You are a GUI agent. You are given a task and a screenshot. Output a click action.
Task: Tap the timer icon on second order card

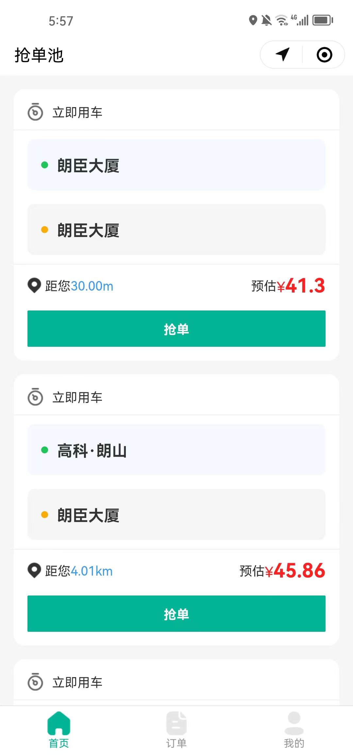click(35, 397)
